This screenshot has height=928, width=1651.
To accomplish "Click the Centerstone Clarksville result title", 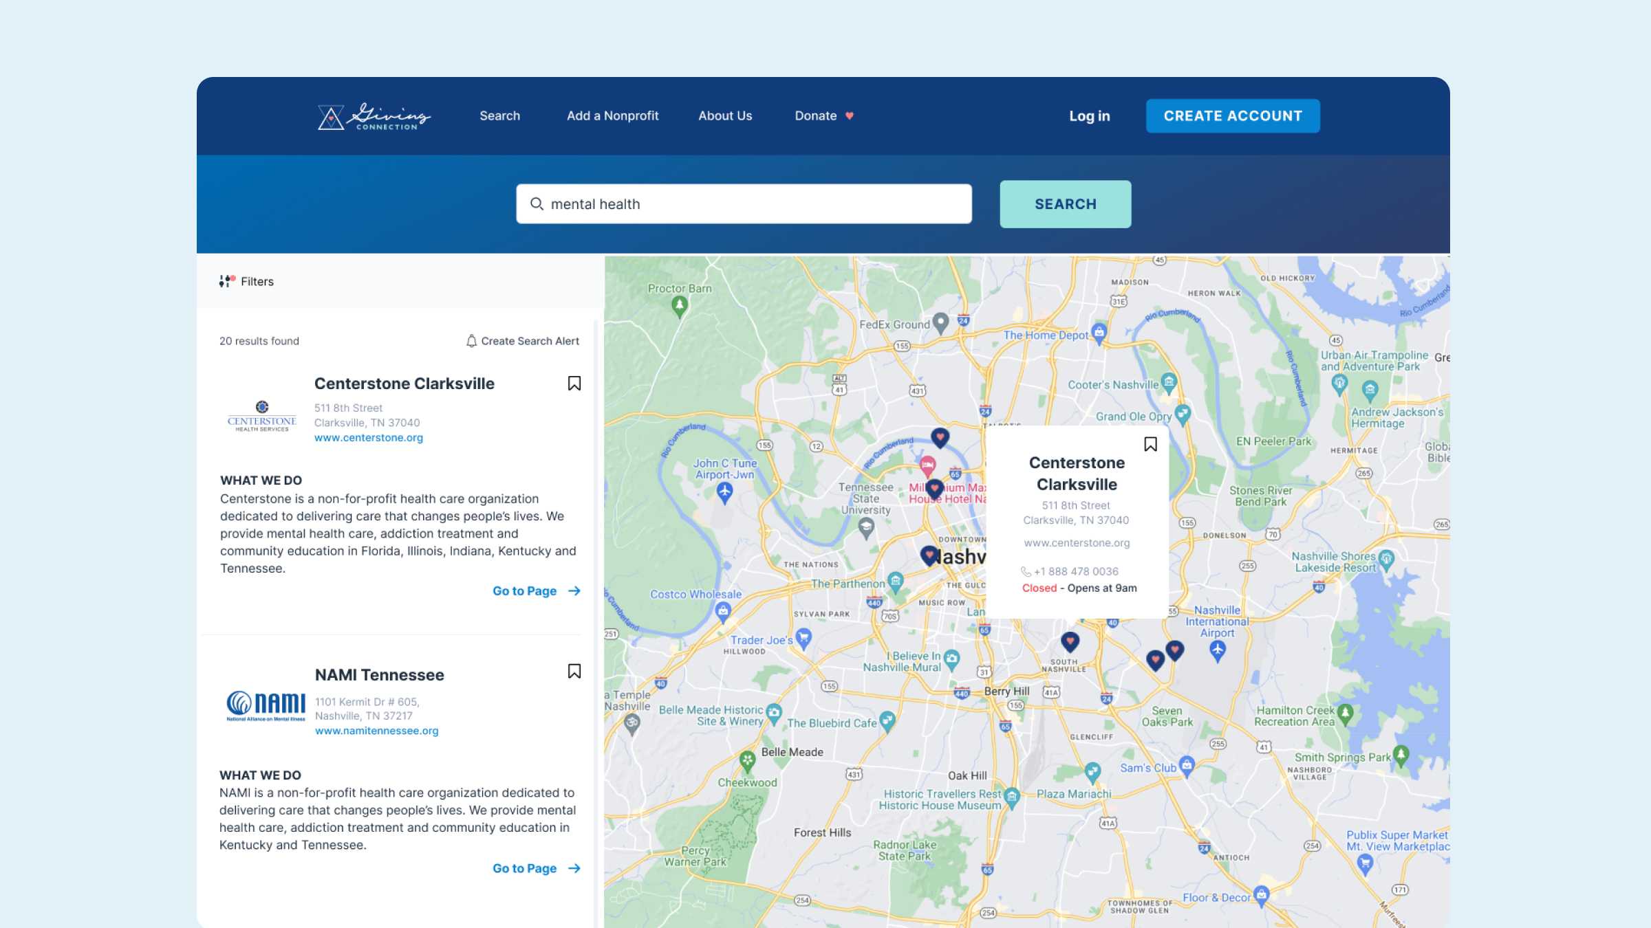I will point(404,384).
